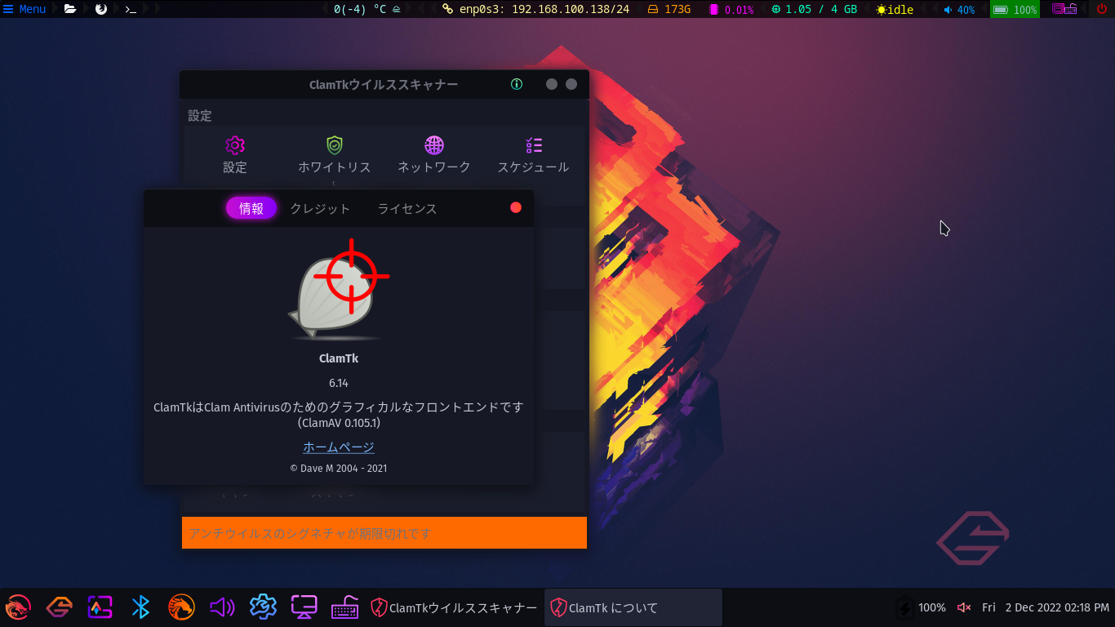Click the enp0s3 network address indicator

coord(535,10)
